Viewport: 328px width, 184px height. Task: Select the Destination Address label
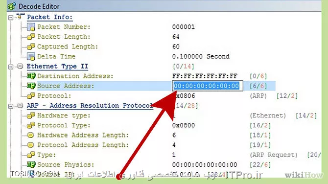tap(75, 76)
